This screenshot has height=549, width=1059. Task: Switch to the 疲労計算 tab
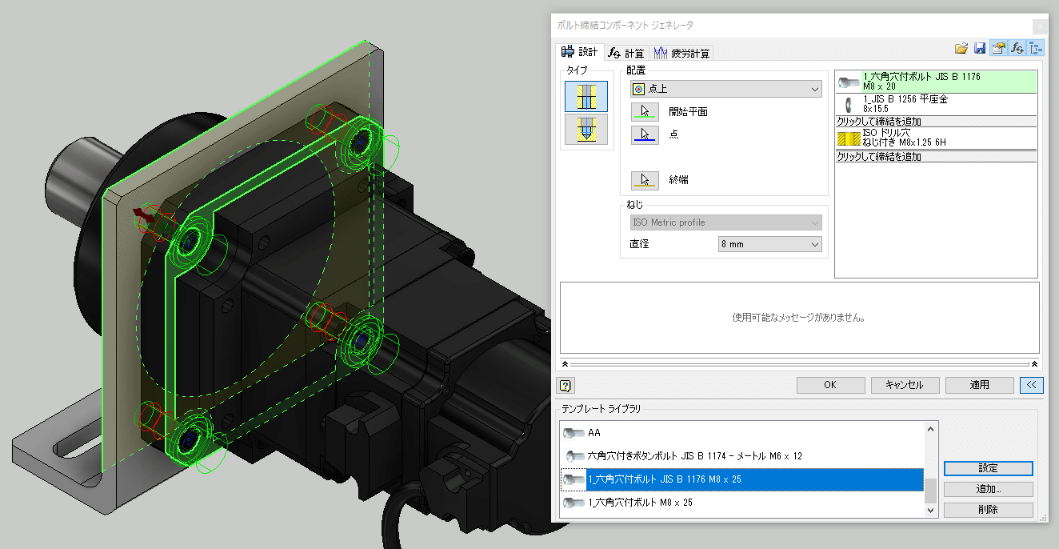click(x=681, y=53)
